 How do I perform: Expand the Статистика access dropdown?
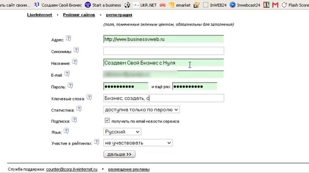point(141,110)
